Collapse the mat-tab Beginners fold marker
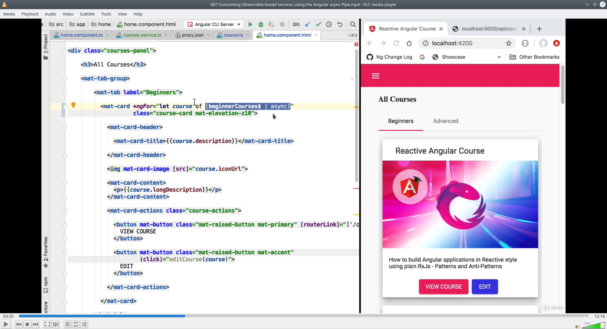The image size is (607, 329). pyautogui.click(x=65, y=93)
